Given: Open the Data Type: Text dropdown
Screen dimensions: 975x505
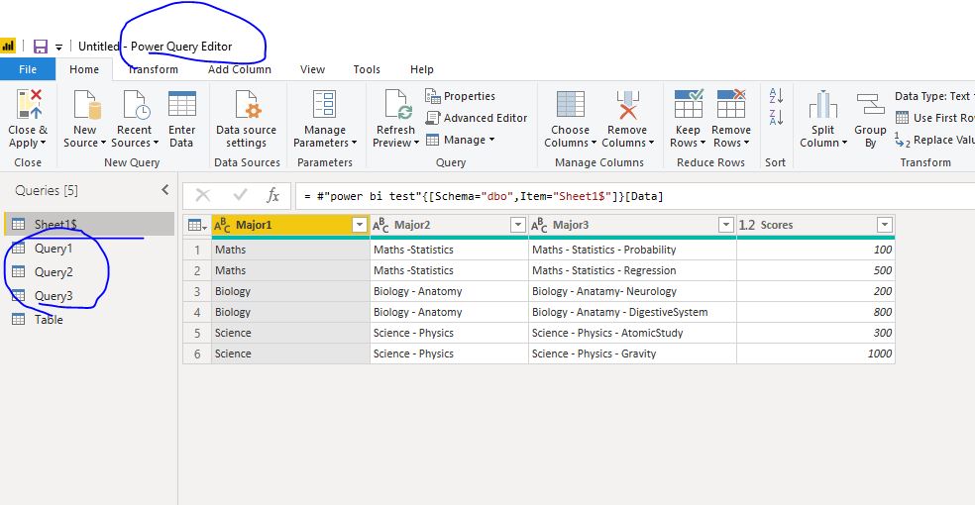Looking at the screenshot, I should (934, 96).
